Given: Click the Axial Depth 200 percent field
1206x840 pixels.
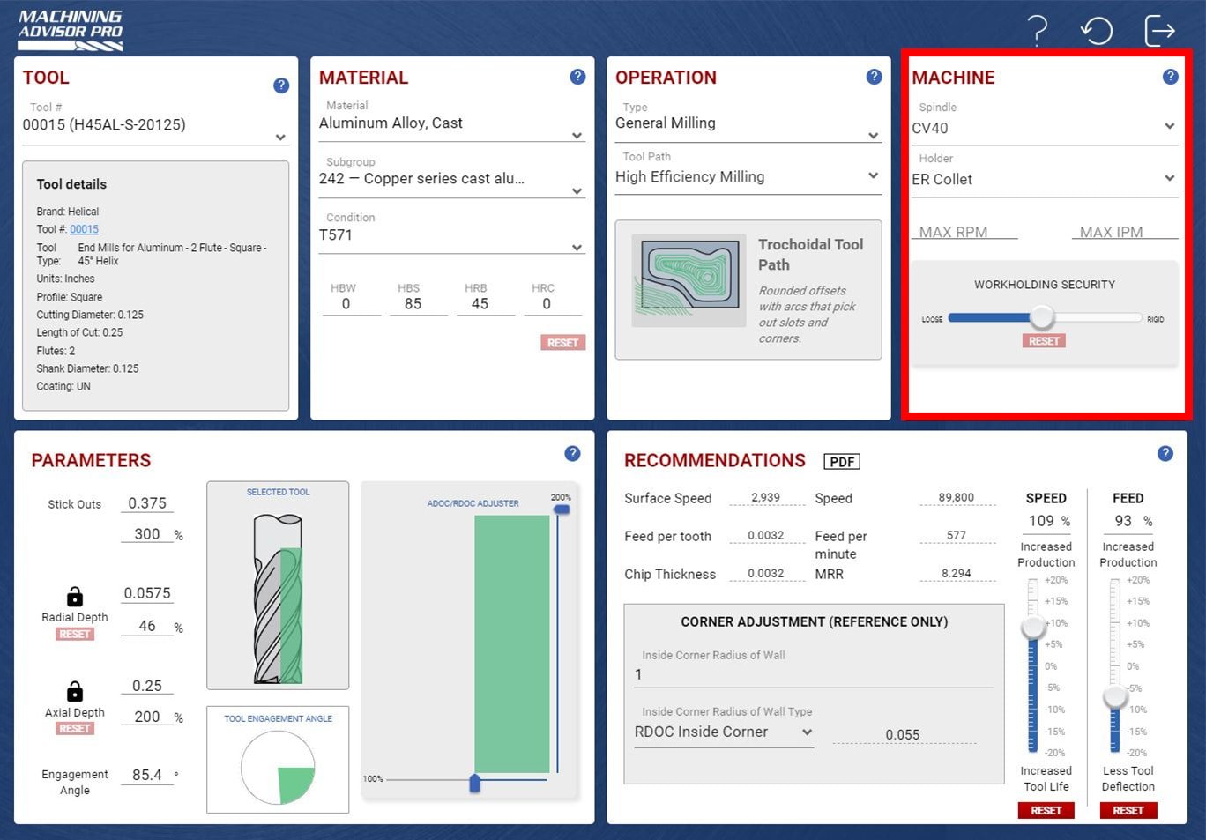Looking at the screenshot, I should [x=147, y=717].
